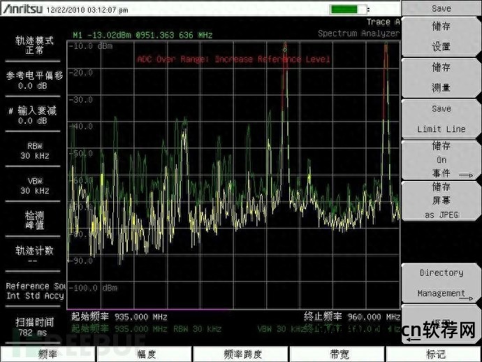Screen dimensions: 482x362
Task: Open the 标记 menu
Action: pos(435,354)
